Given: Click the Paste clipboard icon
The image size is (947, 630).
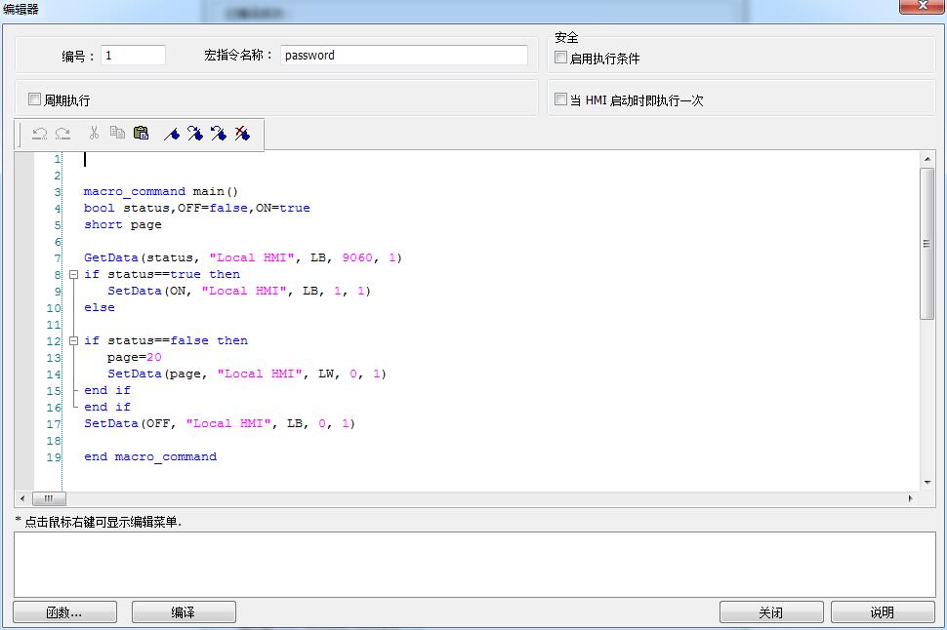Looking at the screenshot, I should [141, 134].
